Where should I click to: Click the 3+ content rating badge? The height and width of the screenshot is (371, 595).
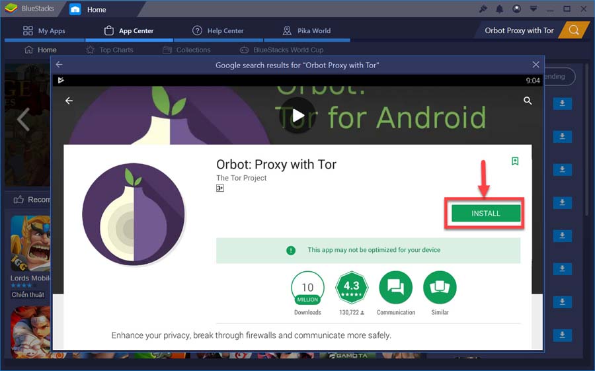tap(220, 188)
